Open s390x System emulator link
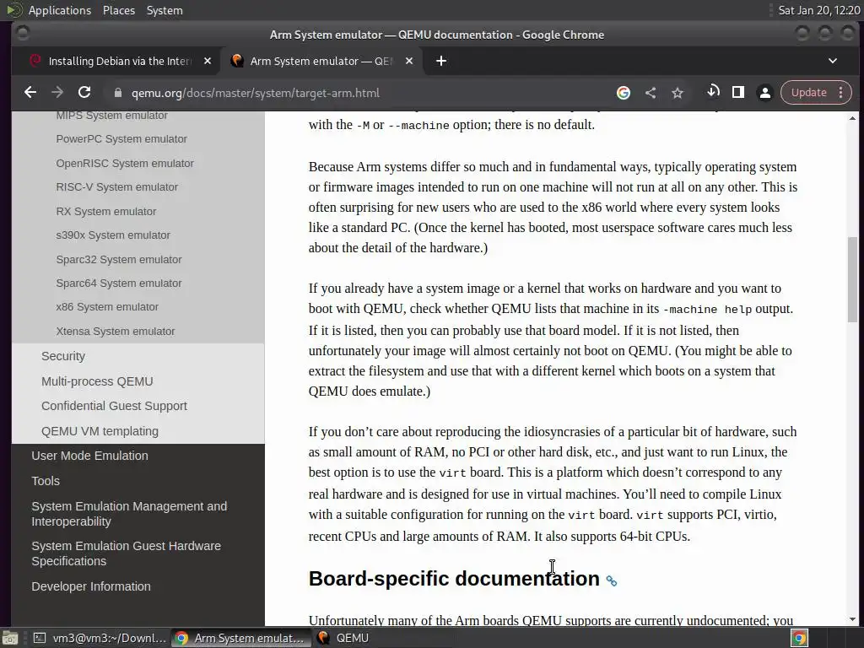864x648 pixels. click(113, 235)
